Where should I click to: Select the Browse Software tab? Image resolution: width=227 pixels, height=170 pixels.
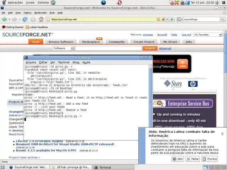pyautogui.click(x=61, y=42)
